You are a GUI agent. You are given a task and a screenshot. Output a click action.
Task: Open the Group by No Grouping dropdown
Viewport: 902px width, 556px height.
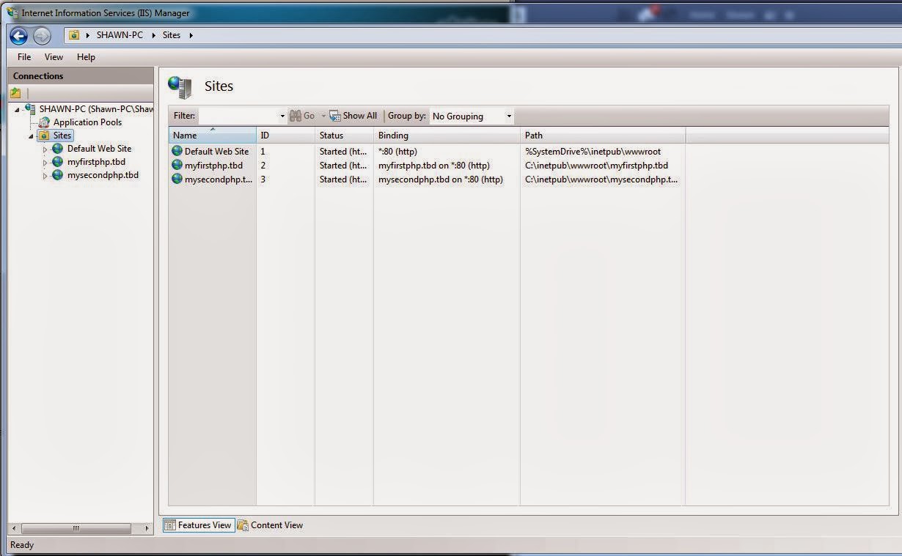[509, 116]
